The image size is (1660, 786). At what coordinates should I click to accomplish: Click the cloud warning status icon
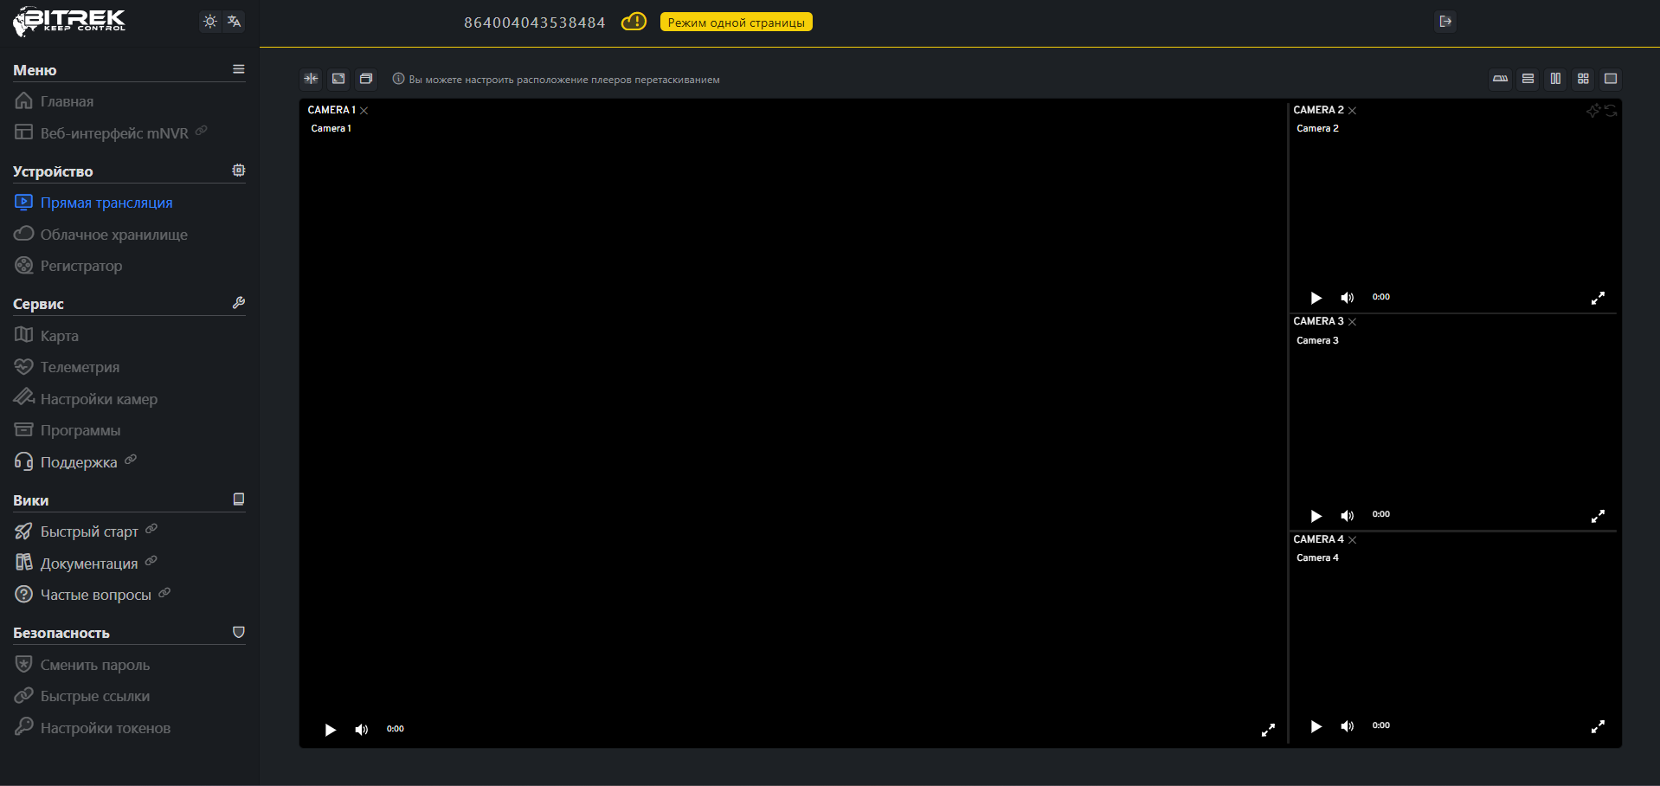[634, 22]
